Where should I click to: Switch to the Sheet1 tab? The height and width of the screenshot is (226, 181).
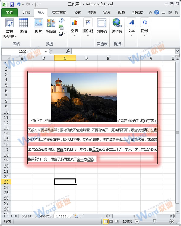[x=27, y=216]
